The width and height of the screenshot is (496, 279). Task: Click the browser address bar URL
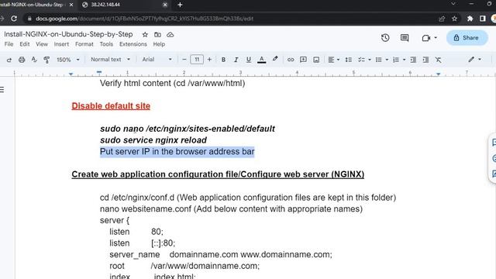click(x=144, y=19)
